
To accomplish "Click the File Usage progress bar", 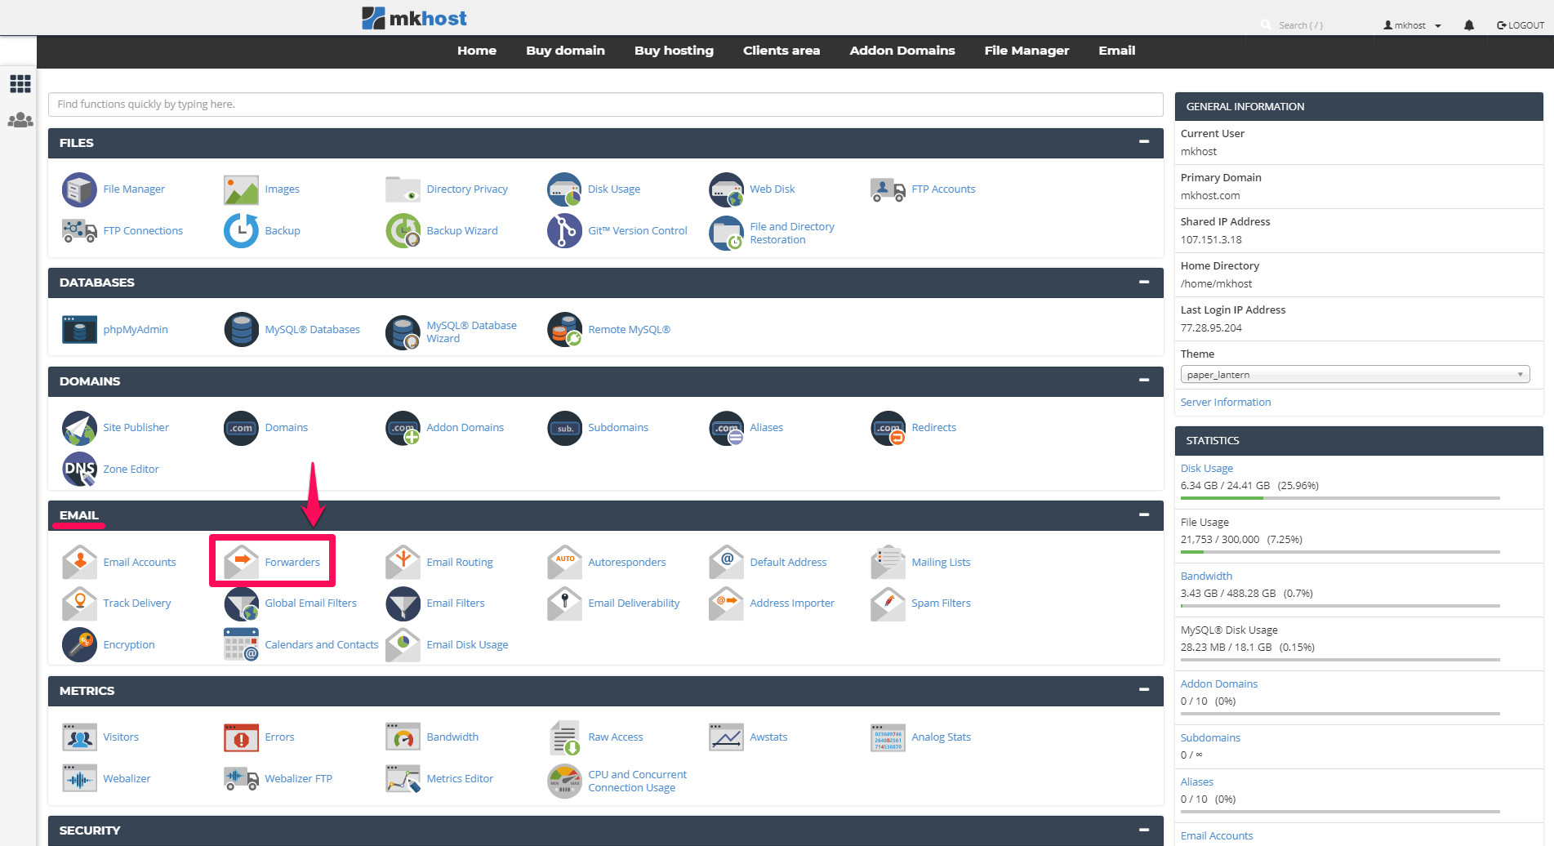I will (1340, 552).
